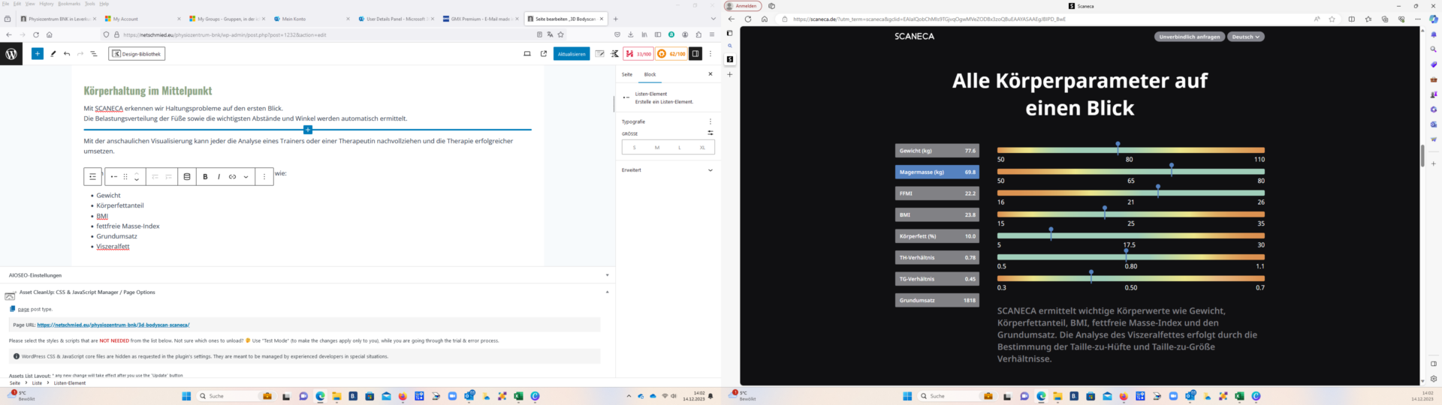Open the 33/100 headline score indicator
This screenshot has height=405, width=1442.
click(x=638, y=54)
